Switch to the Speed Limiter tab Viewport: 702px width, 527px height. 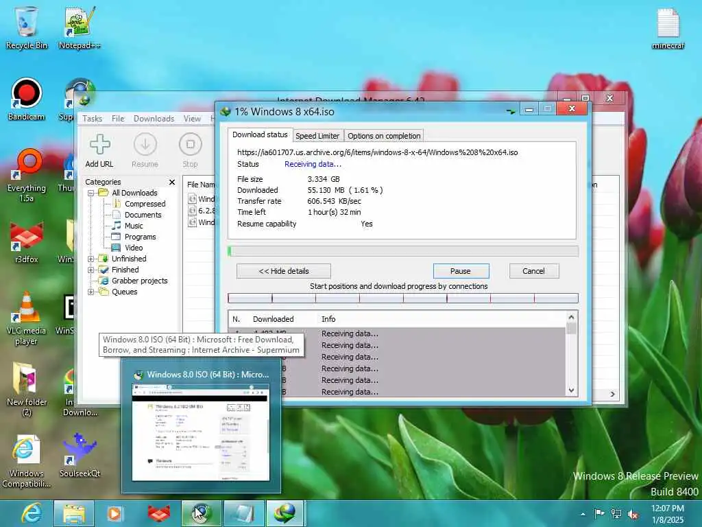point(317,136)
